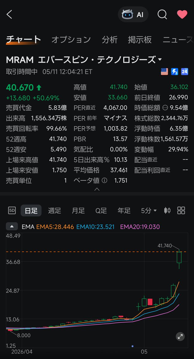
Task: Switch to the オプション tab
Action: [71, 39]
